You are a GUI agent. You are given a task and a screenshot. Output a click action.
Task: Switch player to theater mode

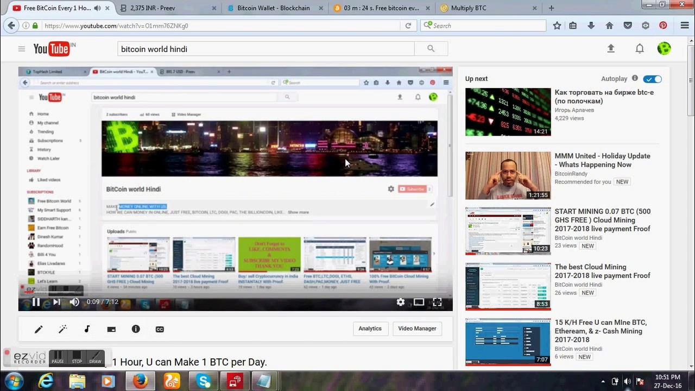419,302
